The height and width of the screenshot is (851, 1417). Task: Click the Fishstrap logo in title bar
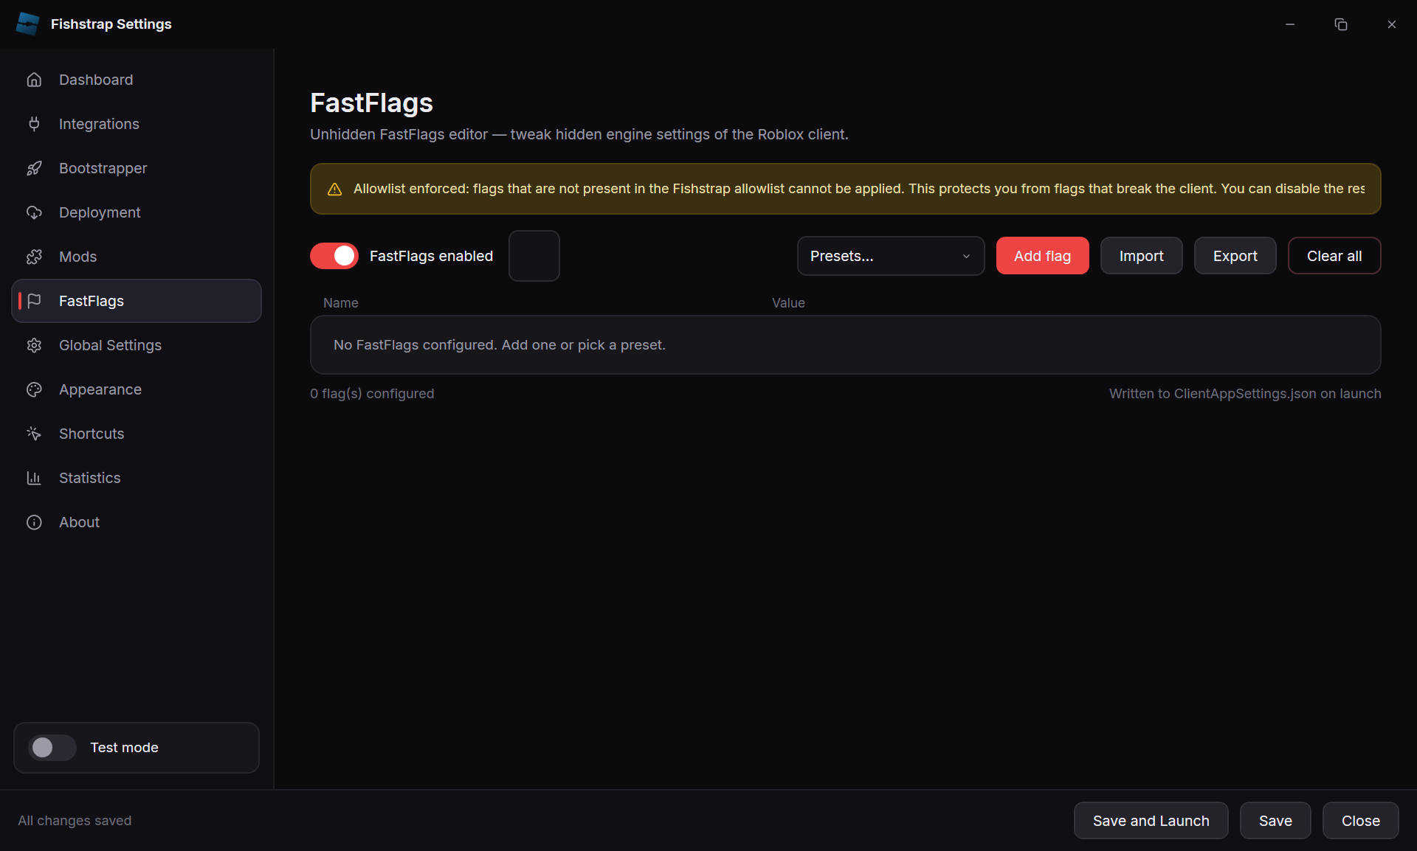[27, 24]
